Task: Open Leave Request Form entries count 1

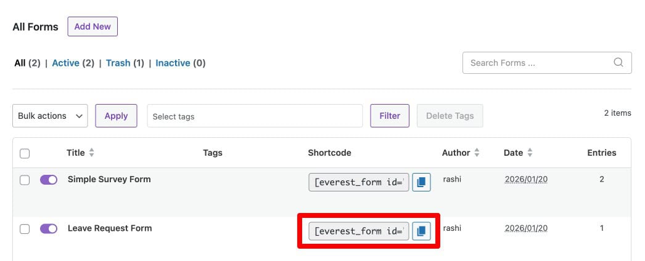Action: coord(602,228)
